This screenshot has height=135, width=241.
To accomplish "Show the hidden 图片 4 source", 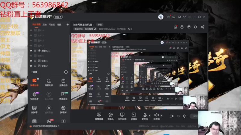I will click(31, 30).
